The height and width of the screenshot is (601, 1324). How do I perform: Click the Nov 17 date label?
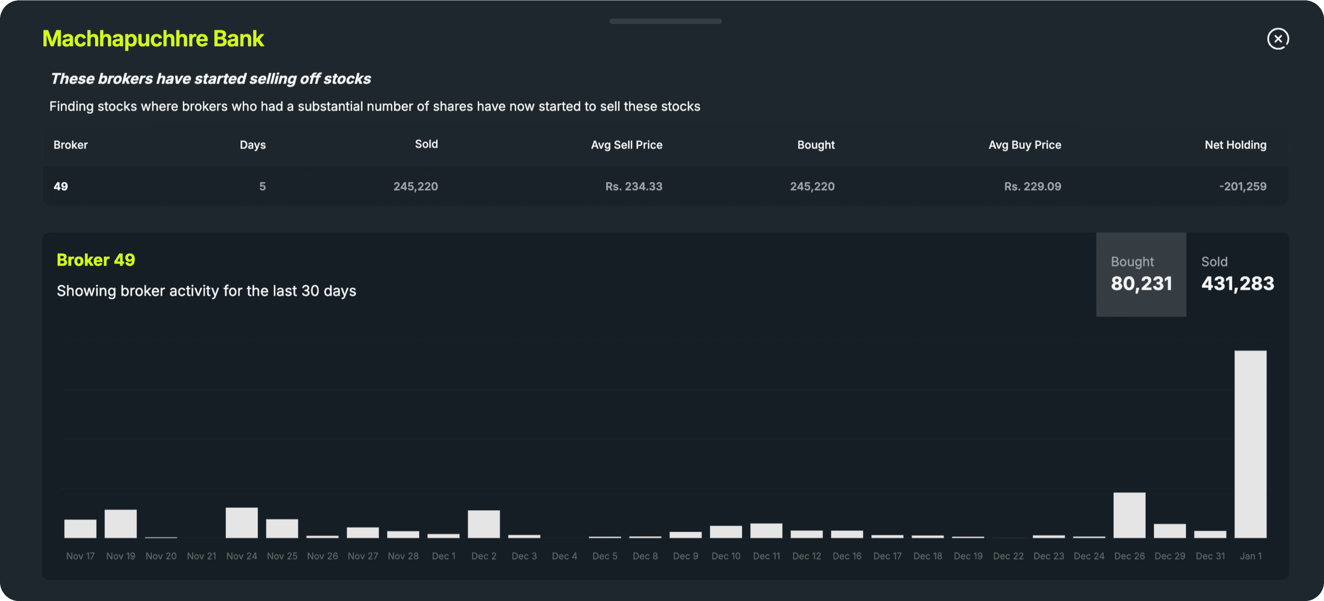coord(80,556)
